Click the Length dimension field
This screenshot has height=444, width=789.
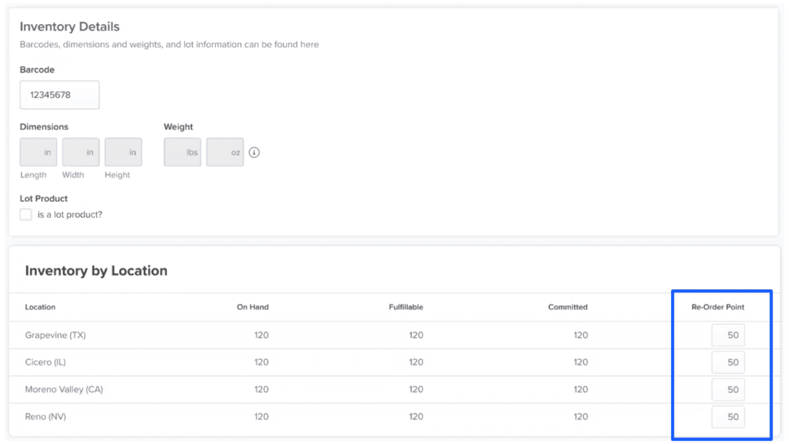click(x=38, y=152)
